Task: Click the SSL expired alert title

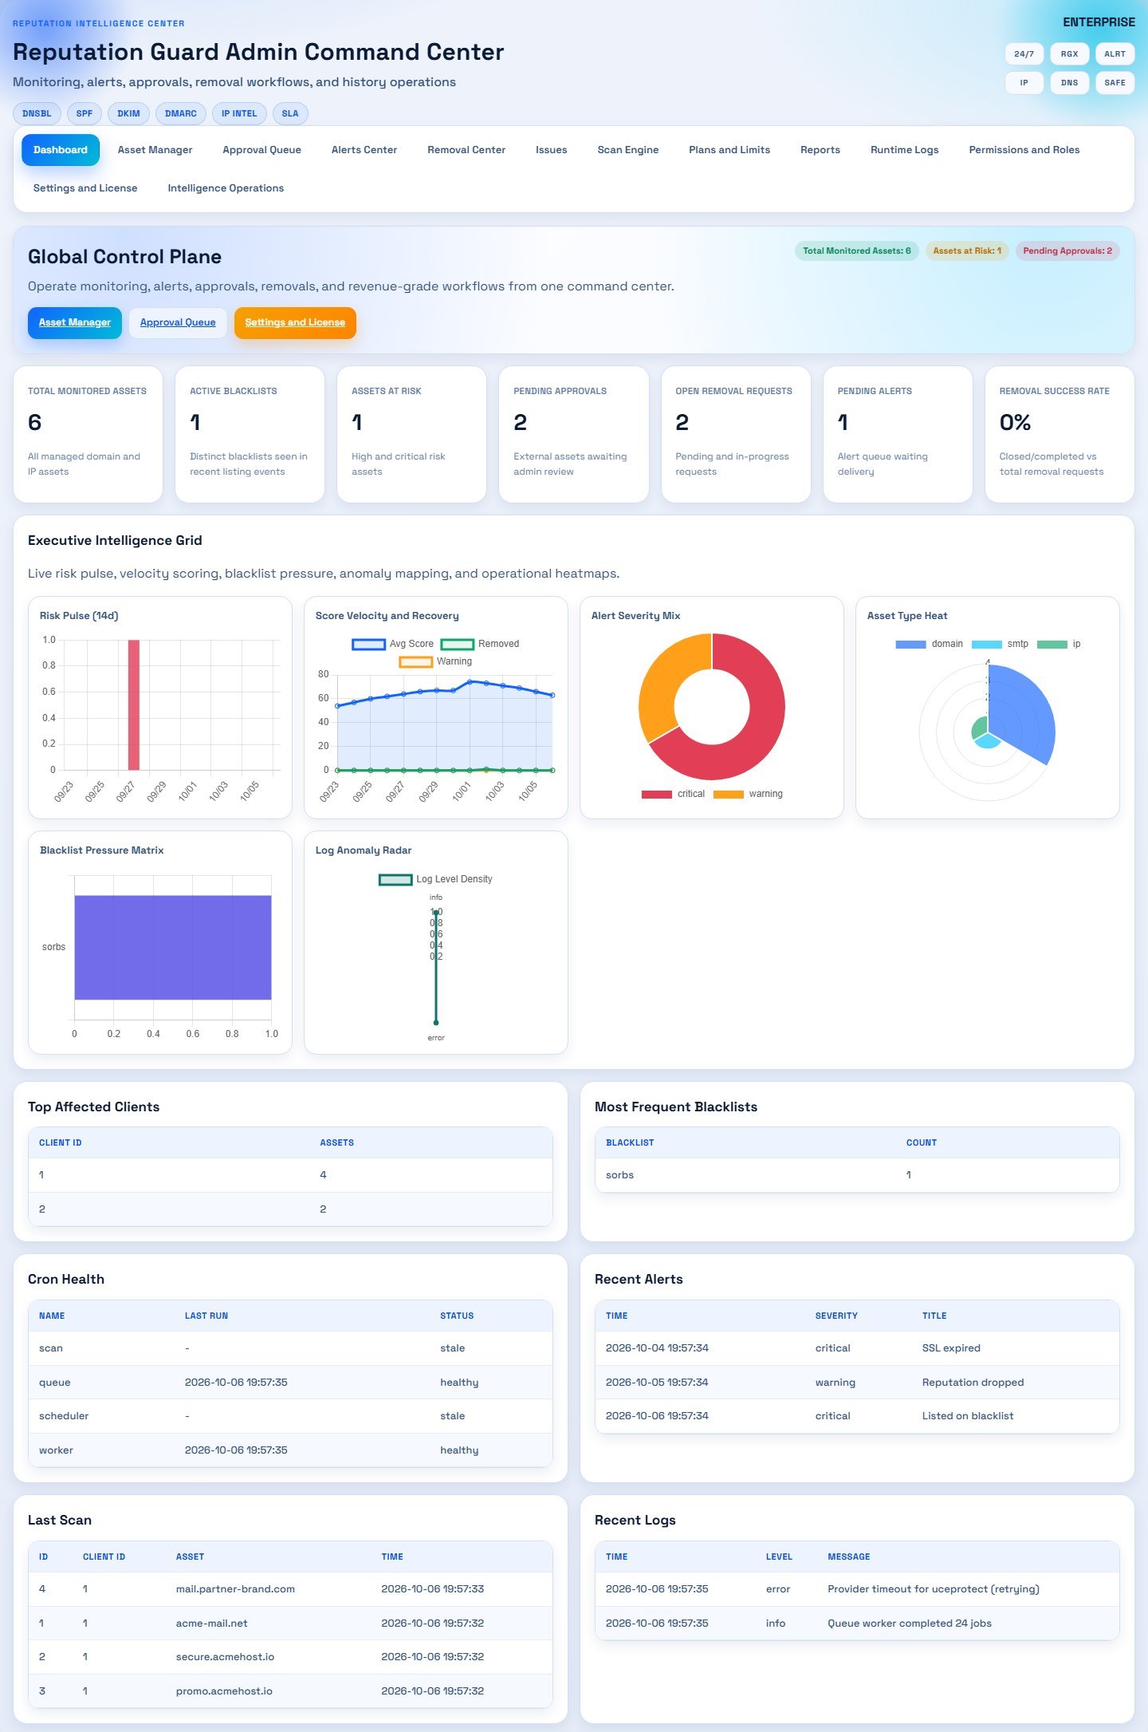Action: 951,1348
